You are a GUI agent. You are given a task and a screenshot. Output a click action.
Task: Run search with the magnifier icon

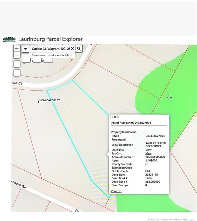pyautogui.click(x=79, y=49)
